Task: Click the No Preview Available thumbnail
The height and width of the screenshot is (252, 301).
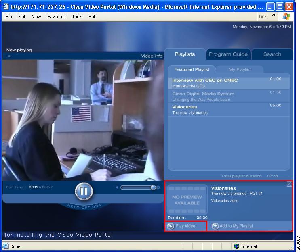Action: [x=187, y=200]
